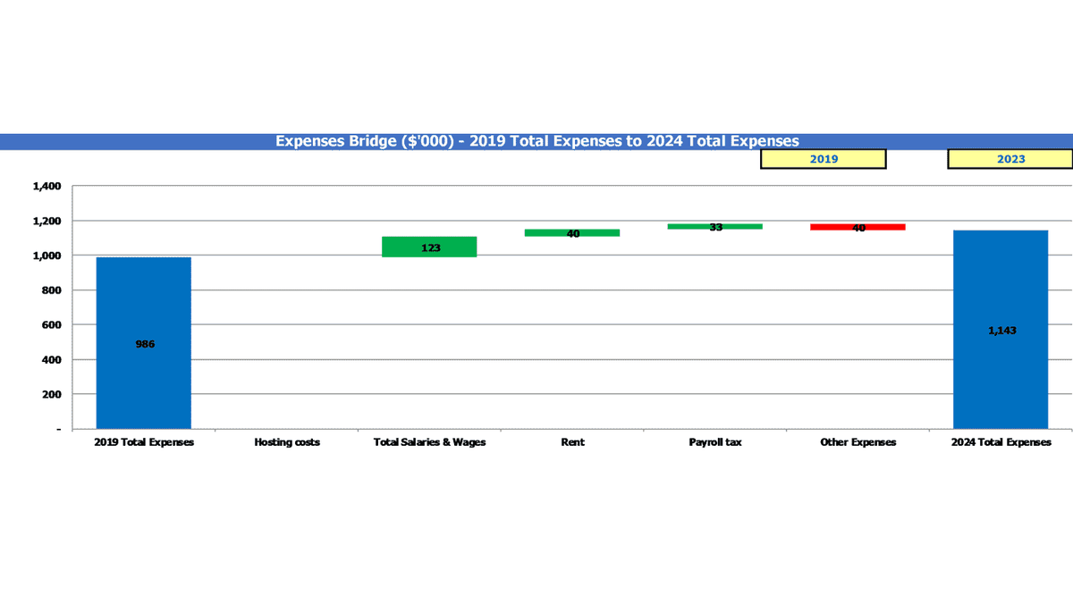Click the Hosting costs axis label

click(x=287, y=442)
